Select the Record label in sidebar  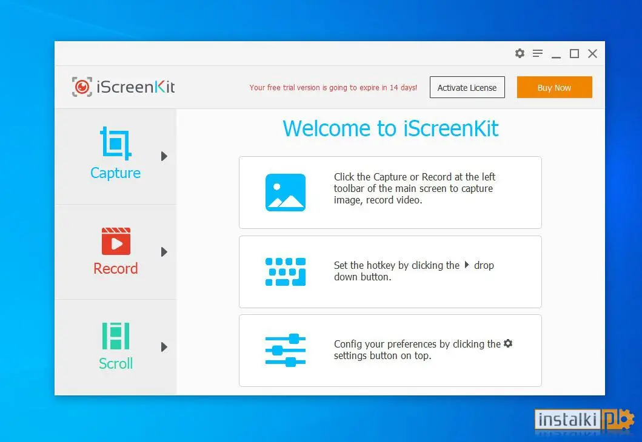[115, 269]
